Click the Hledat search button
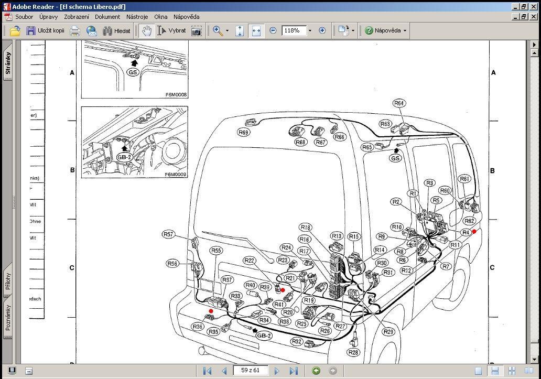This screenshot has width=541, height=379. tap(116, 31)
